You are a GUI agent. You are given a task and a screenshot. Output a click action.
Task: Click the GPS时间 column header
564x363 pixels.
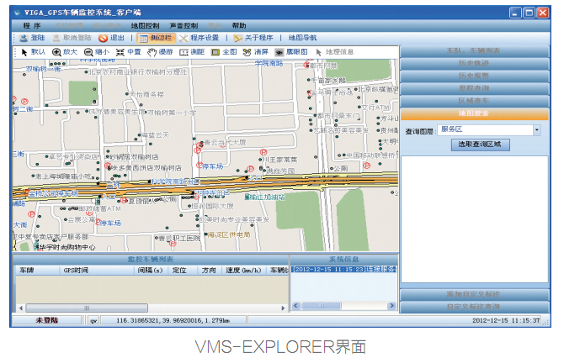coord(97,271)
